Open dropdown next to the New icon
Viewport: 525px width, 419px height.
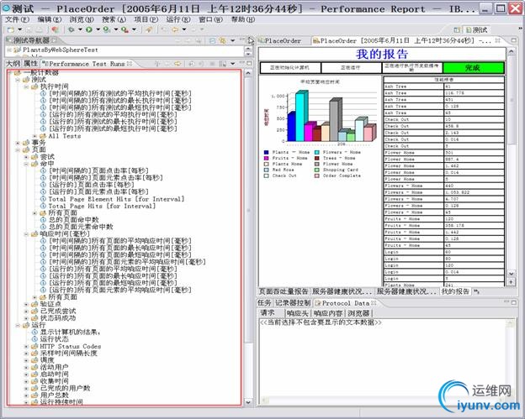19,29
